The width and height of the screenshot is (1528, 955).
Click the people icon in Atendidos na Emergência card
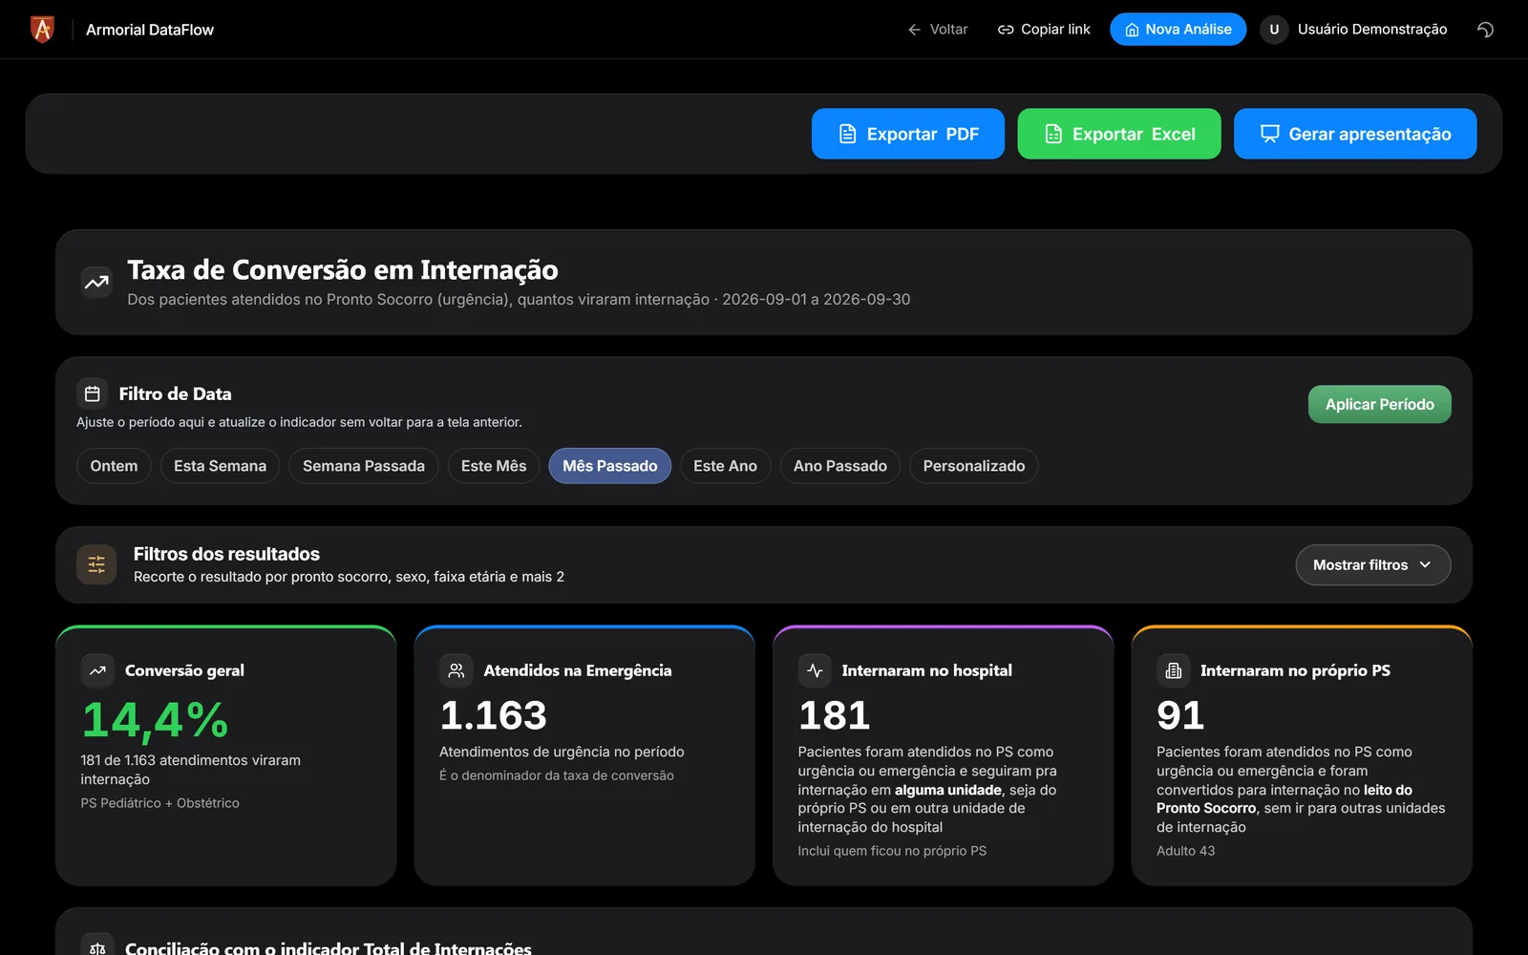point(456,670)
